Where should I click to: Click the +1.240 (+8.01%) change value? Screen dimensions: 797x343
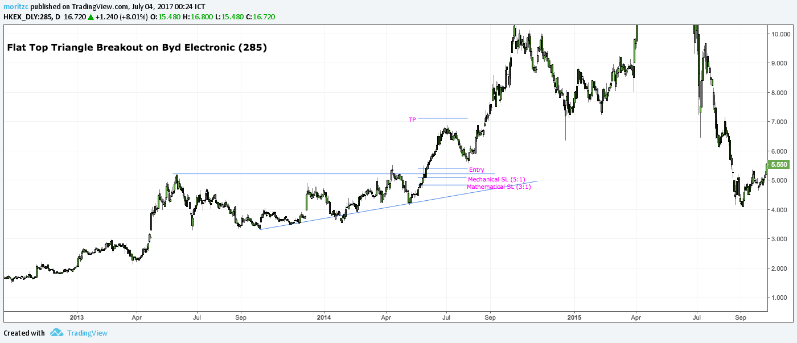pyautogui.click(x=122, y=17)
